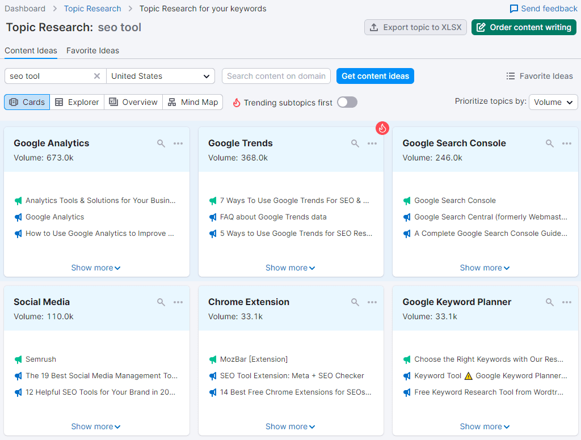Expand Show more on Social Media card

click(96, 426)
